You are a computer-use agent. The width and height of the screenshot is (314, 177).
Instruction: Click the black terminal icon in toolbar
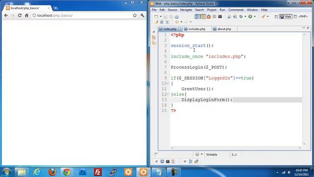tap(220, 17)
